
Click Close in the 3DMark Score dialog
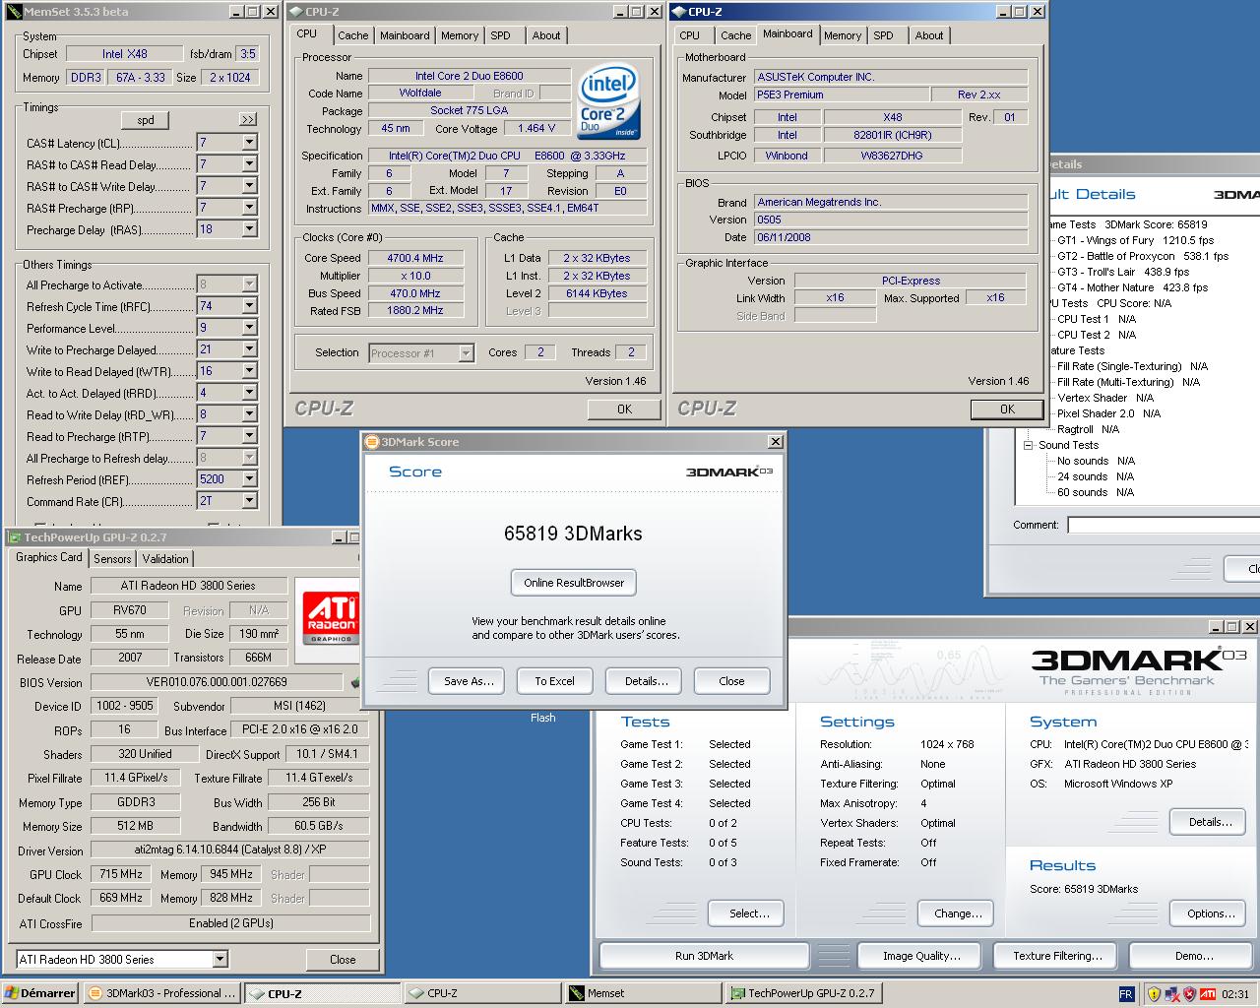[x=731, y=681]
